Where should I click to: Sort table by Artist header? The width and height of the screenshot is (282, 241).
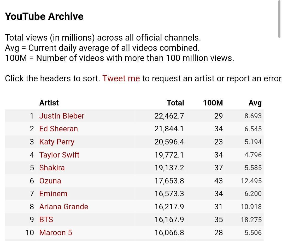(x=49, y=103)
